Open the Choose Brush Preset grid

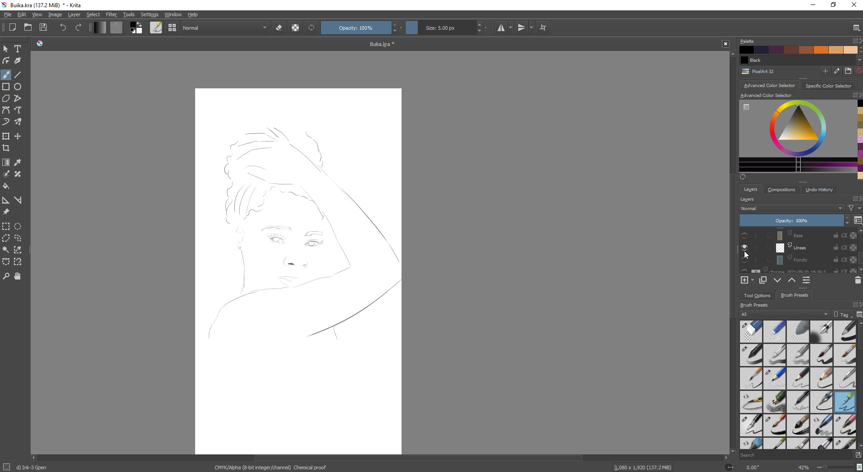[172, 27]
